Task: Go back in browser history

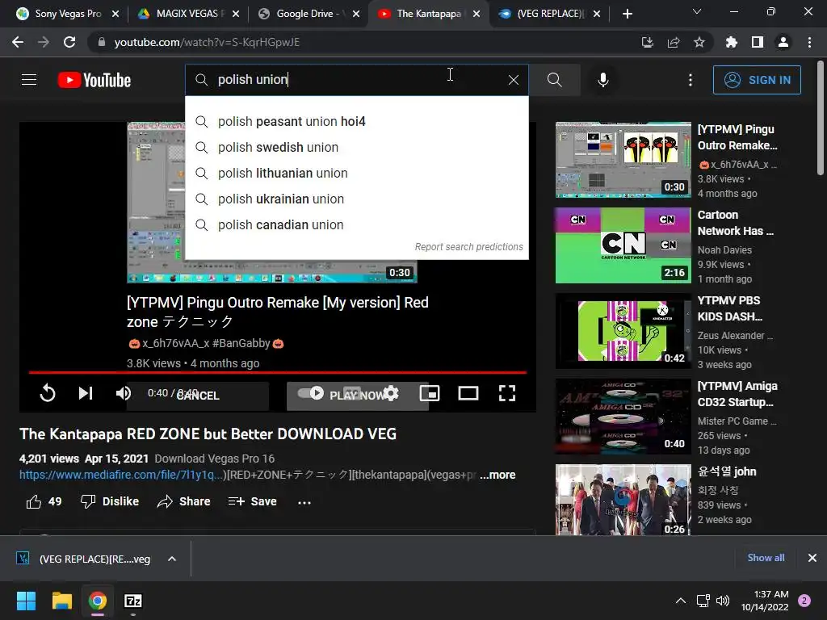Action: click(18, 42)
